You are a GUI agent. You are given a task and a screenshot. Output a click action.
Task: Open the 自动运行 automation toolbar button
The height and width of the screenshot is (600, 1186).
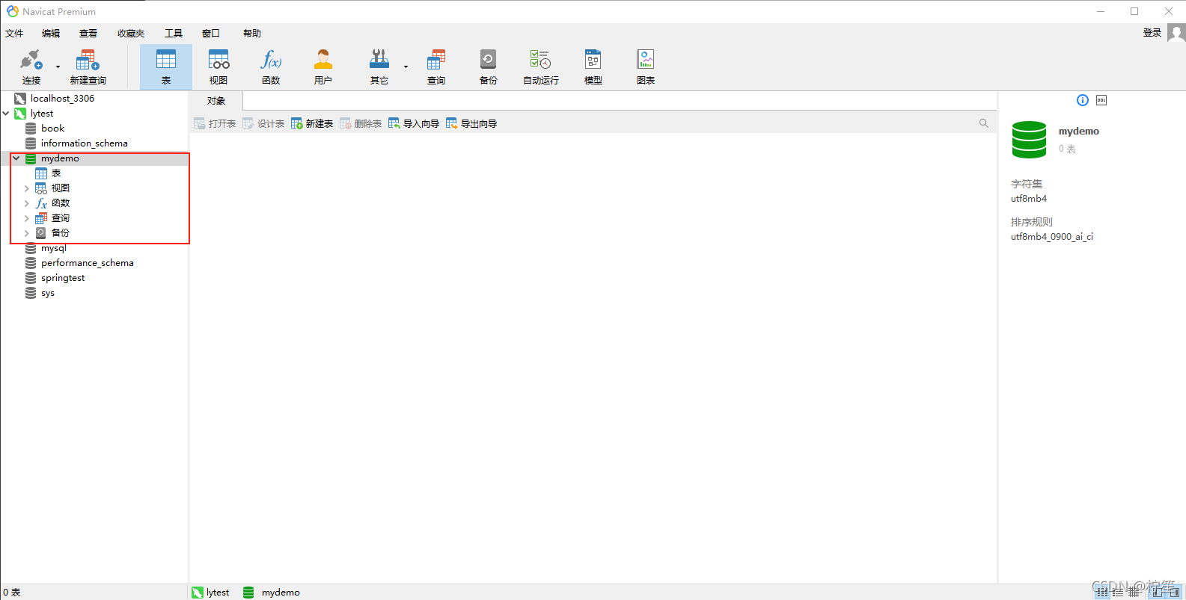(540, 67)
